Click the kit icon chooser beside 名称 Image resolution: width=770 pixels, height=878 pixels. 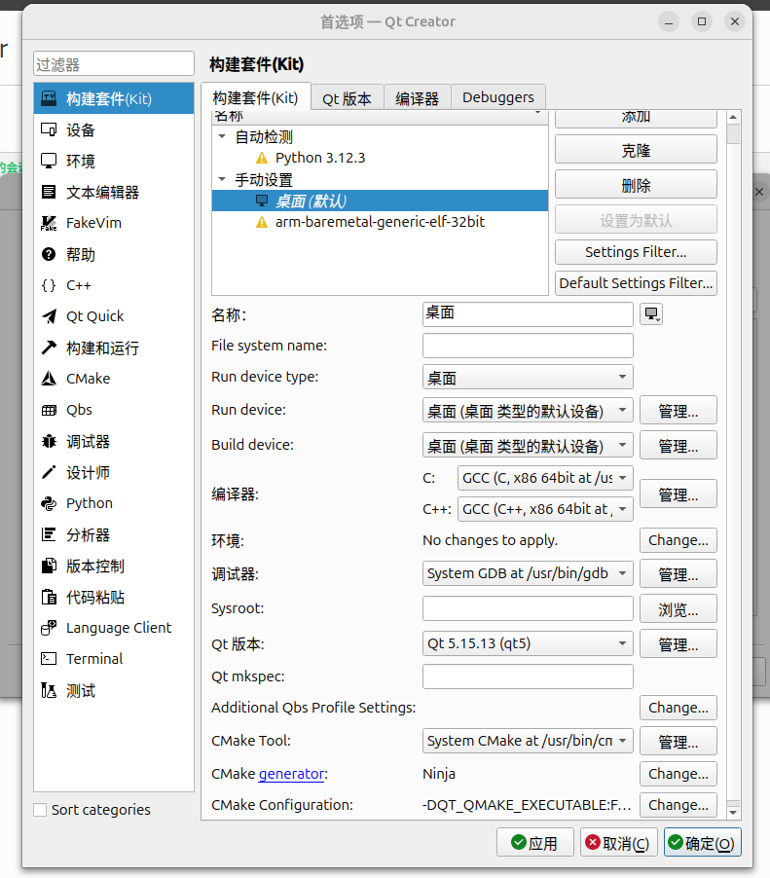pyautogui.click(x=651, y=314)
